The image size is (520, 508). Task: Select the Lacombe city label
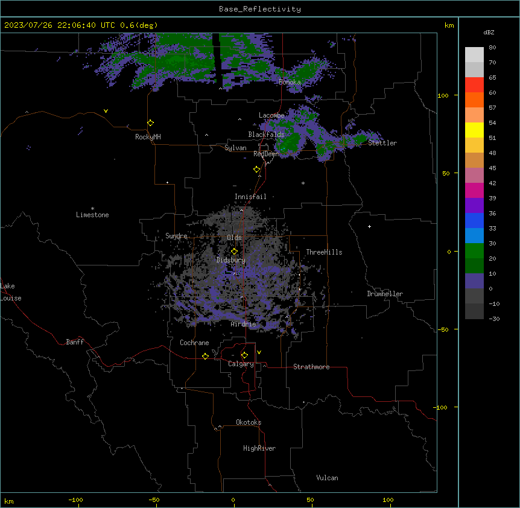point(271,115)
